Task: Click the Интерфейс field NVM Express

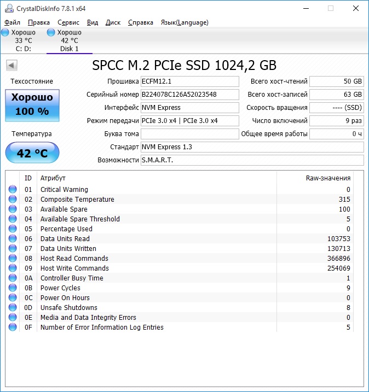Action: click(190, 108)
